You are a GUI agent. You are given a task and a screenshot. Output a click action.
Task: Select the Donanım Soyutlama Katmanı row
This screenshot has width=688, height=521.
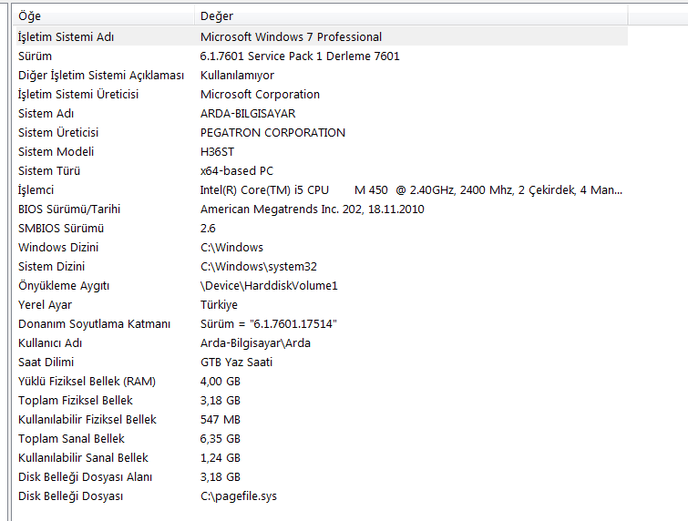tap(95, 323)
